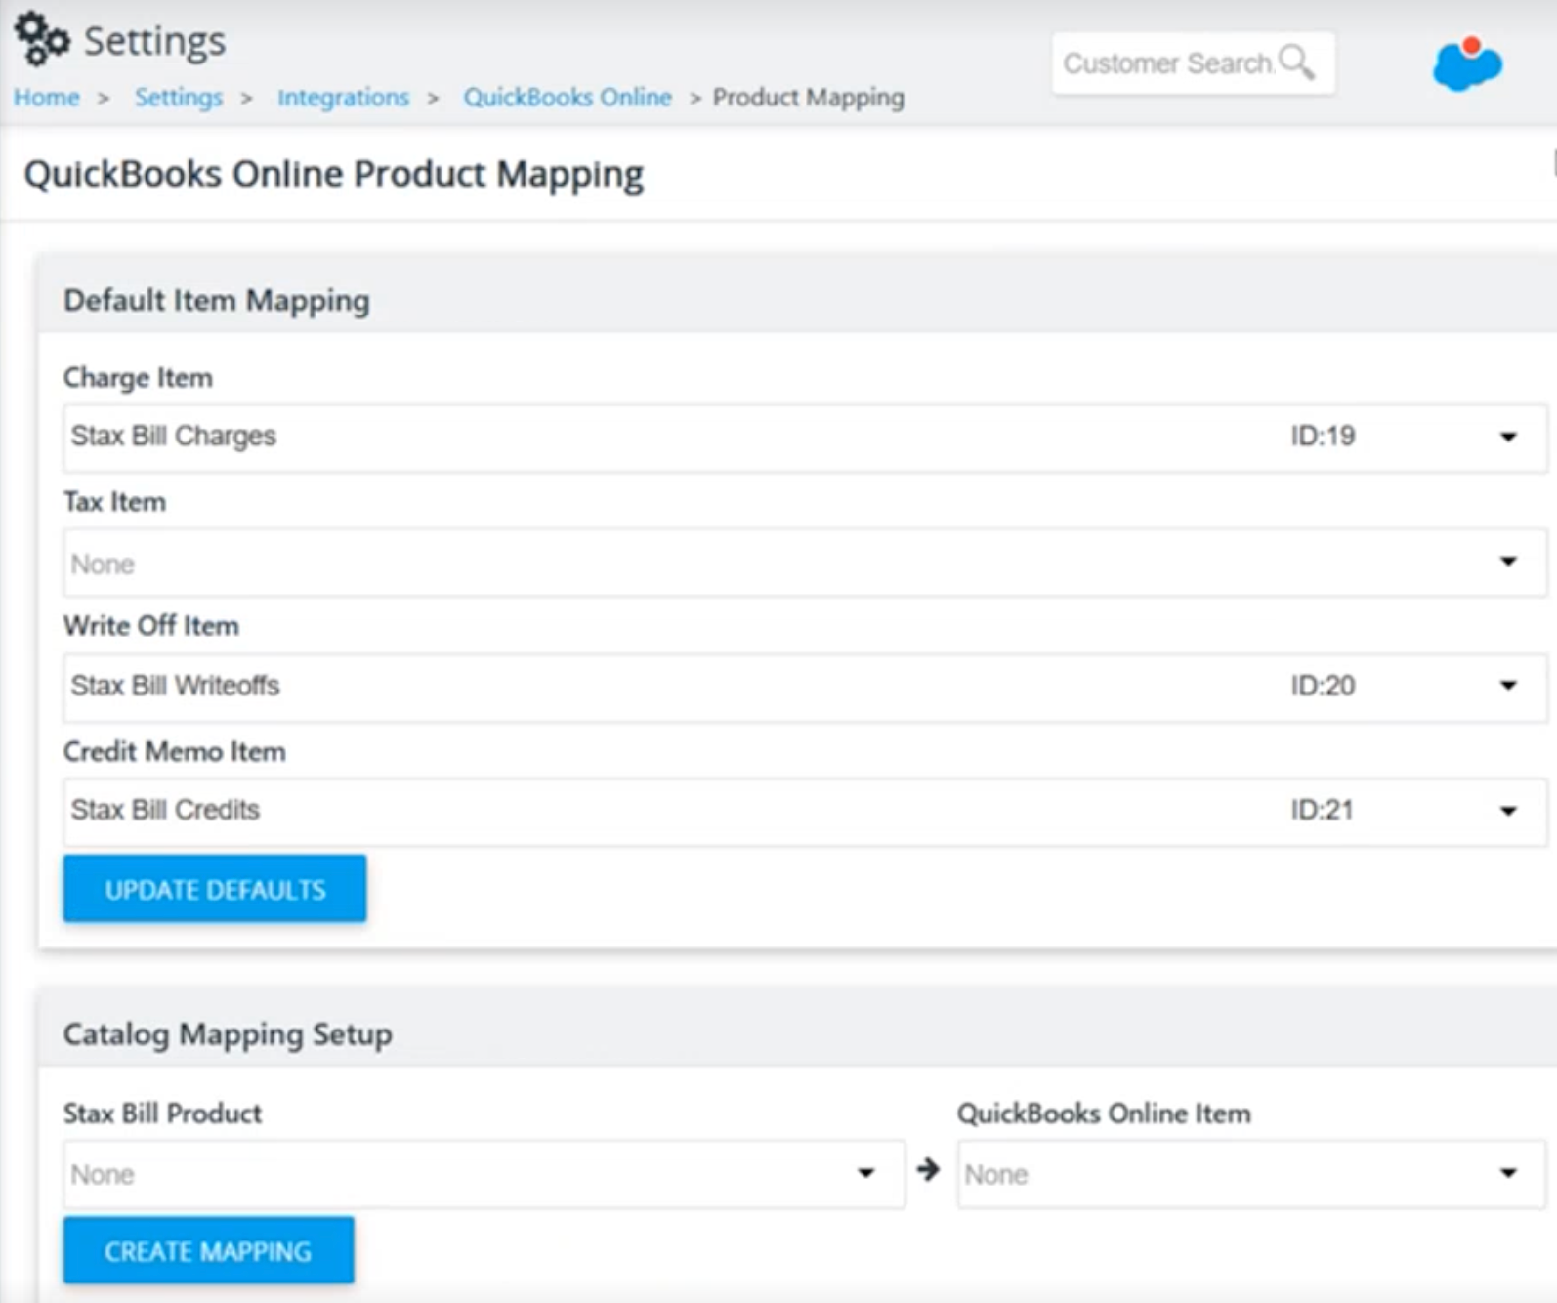Navigate to Integrations breadcrumb
This screenshot has width=1557, height=1303.
coord(343,97)
